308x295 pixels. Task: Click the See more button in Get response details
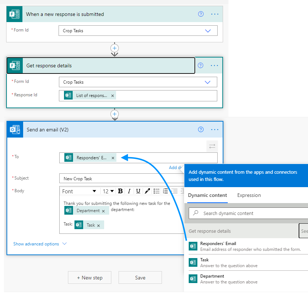(x=304, y=231)
